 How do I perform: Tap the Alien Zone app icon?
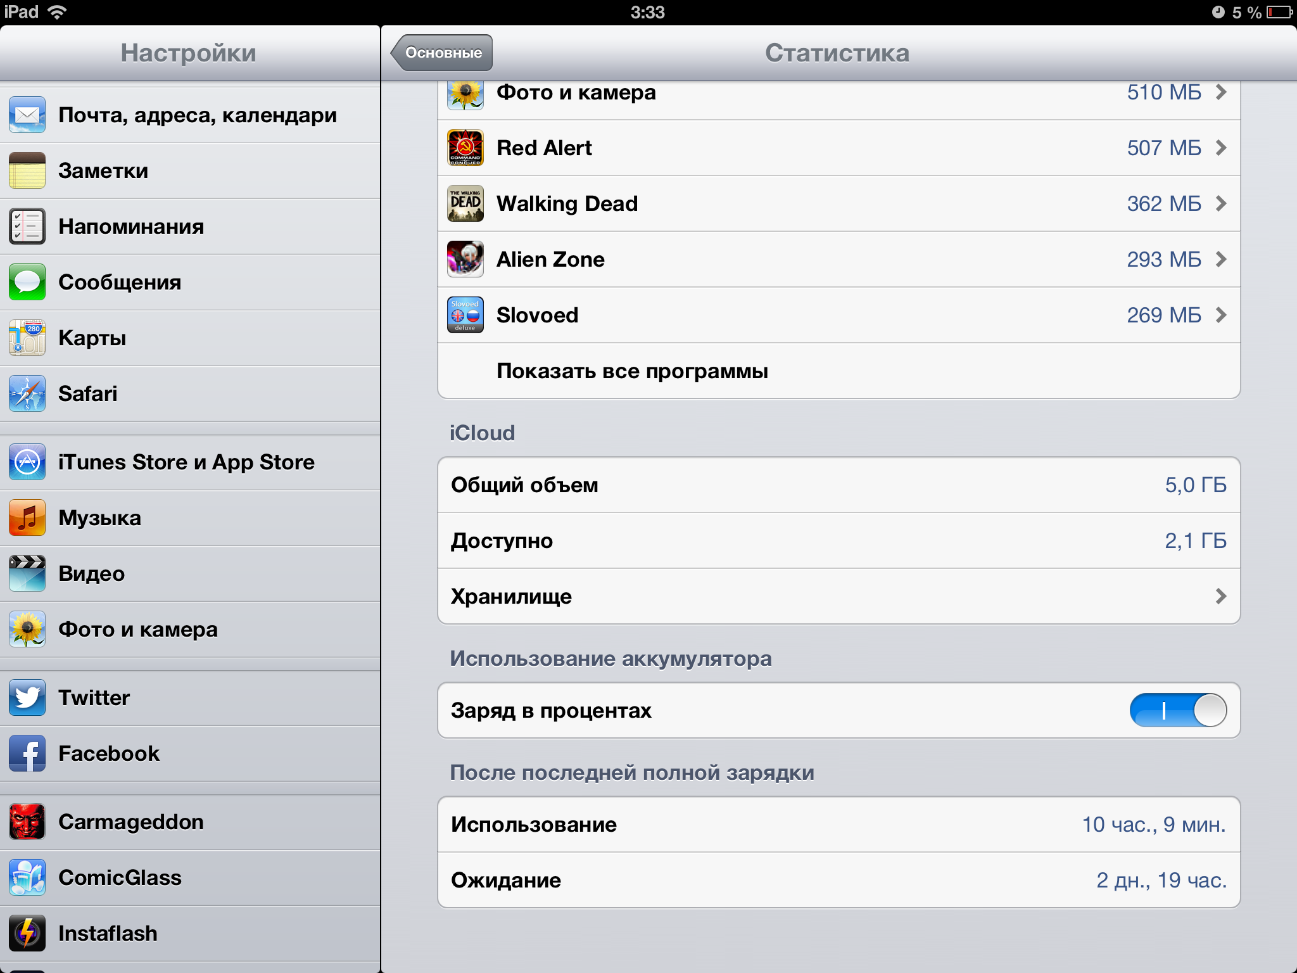(x=465, y=259)
